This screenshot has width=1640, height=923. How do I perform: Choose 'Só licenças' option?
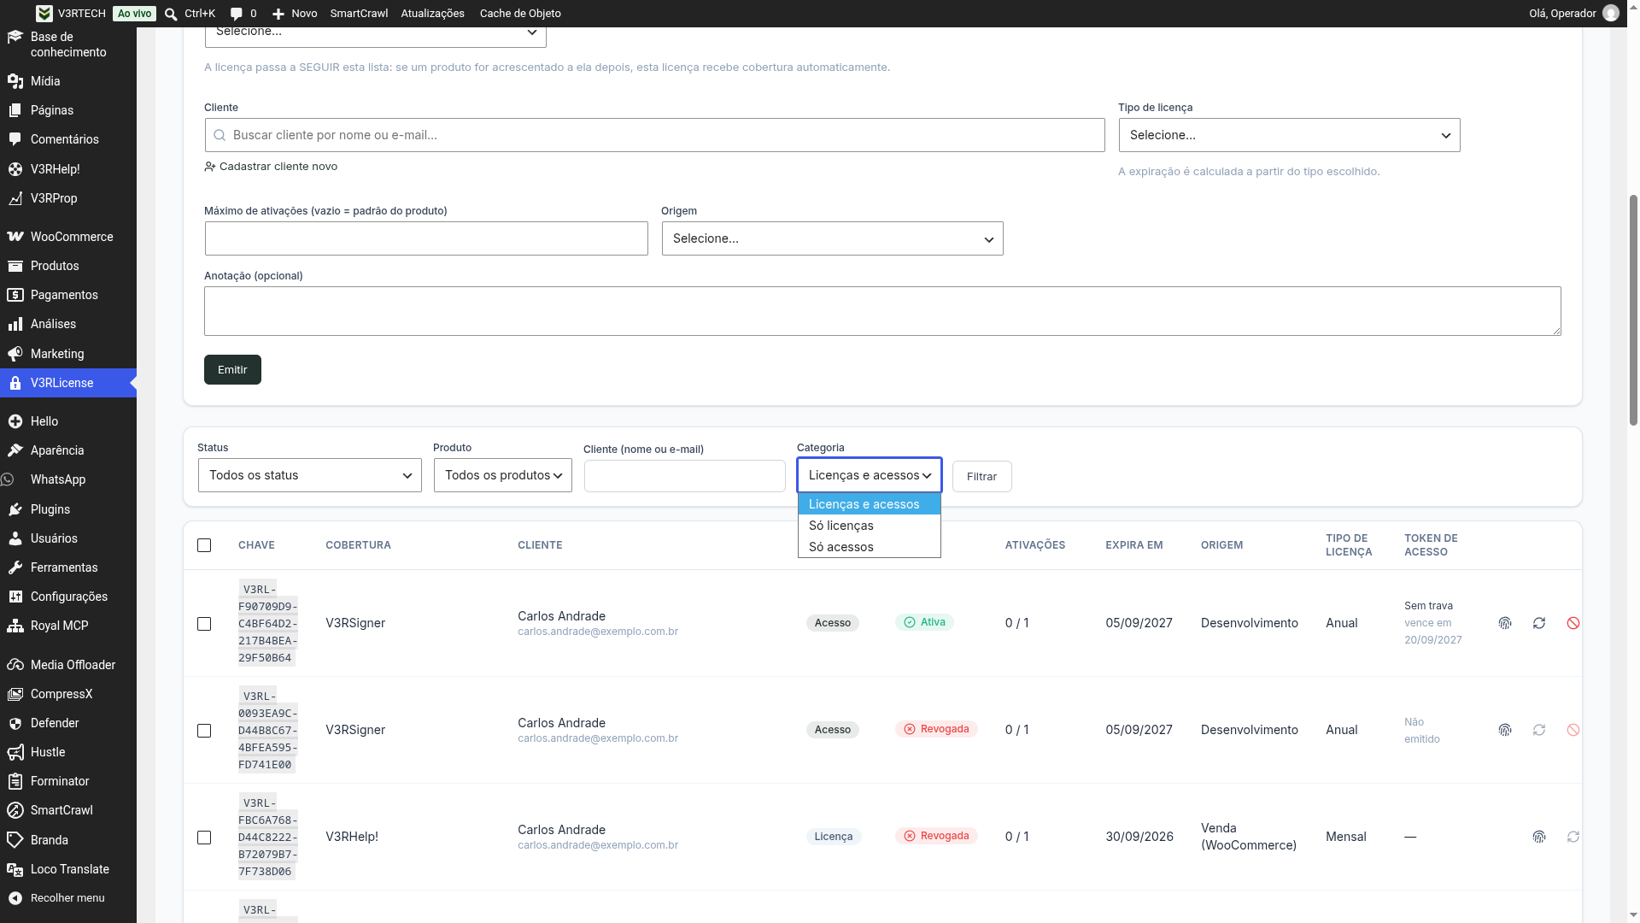pos(870,526)
